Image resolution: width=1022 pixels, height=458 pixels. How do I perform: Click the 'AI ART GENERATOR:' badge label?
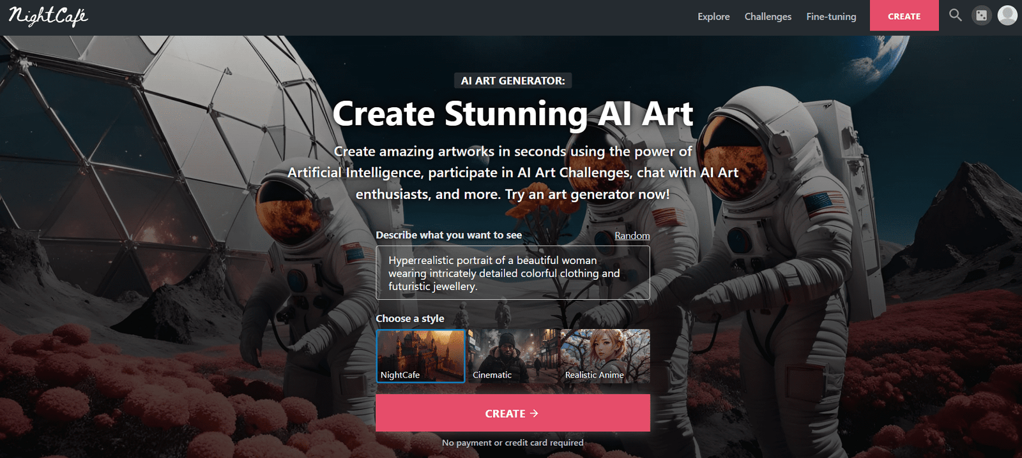coord(513,81)
